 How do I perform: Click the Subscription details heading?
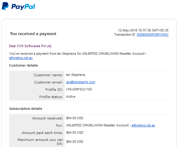(x=26, y=109)
